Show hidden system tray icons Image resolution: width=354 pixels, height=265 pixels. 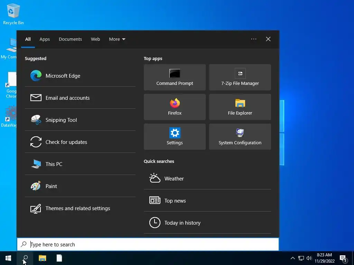pyautogui.click(x=292, y=258)
